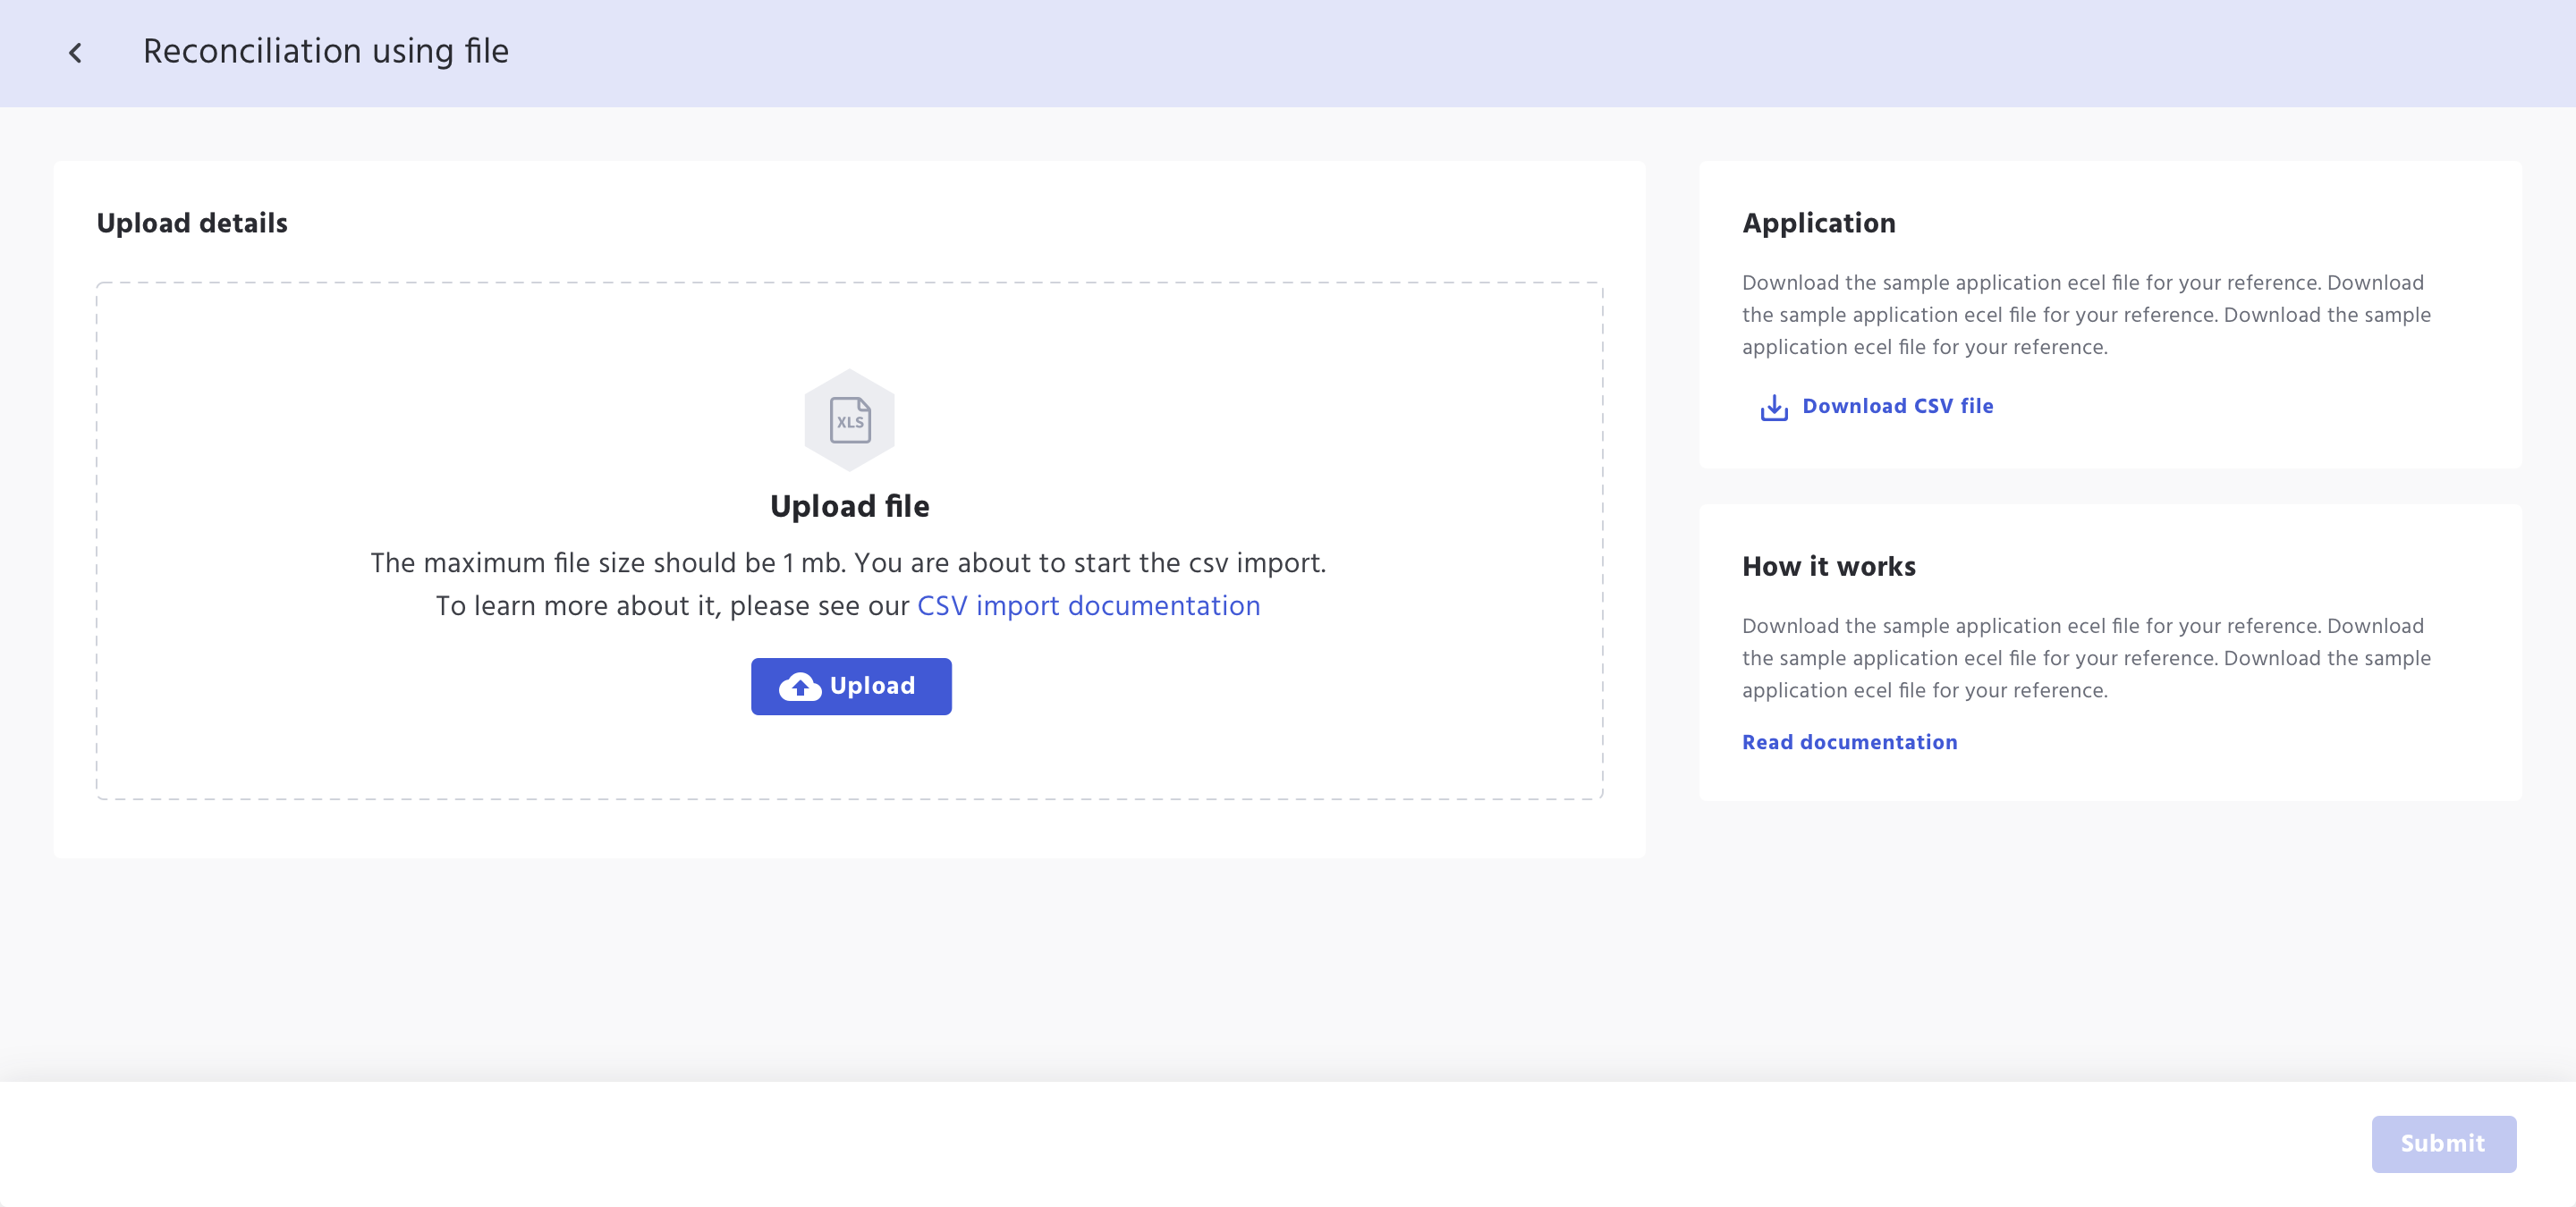
Task: Click the cloud upload icon
Action: 799,687
